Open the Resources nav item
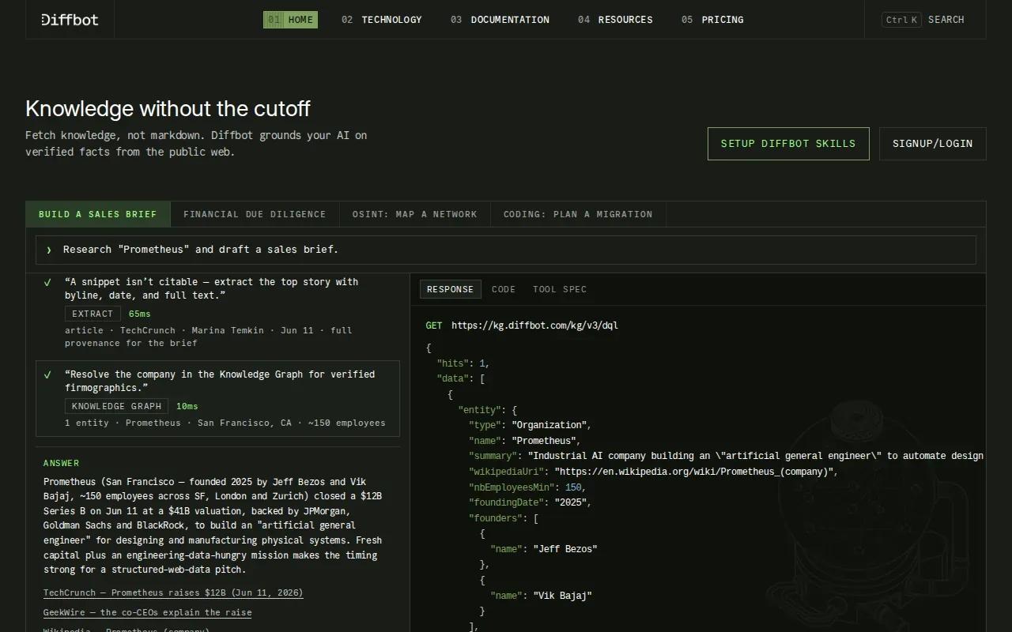 615,20
